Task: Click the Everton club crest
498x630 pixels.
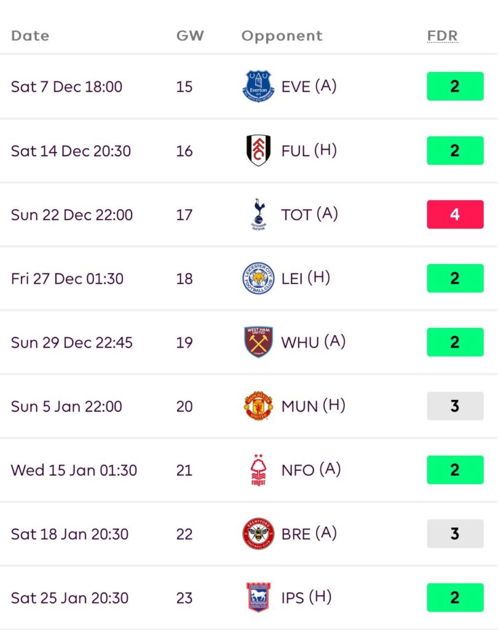Action: click(258, 86)
